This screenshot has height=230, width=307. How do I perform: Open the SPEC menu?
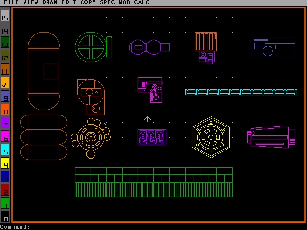(x=107, y=3)
